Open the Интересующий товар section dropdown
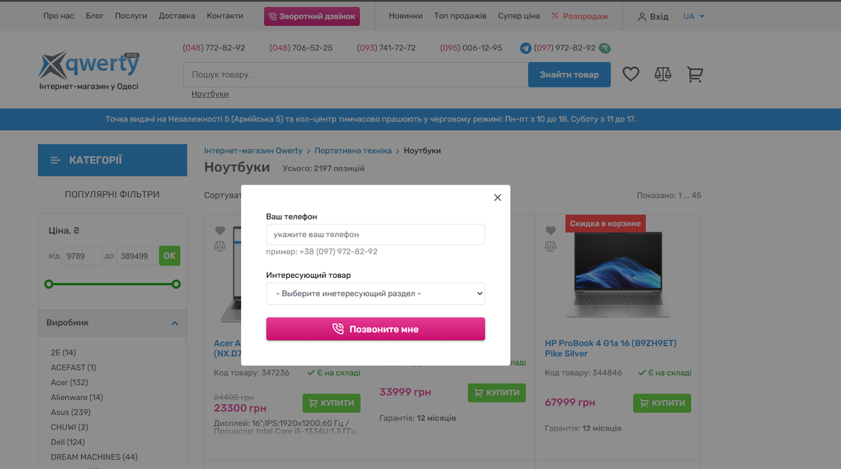841x469 pixels. 375,294
